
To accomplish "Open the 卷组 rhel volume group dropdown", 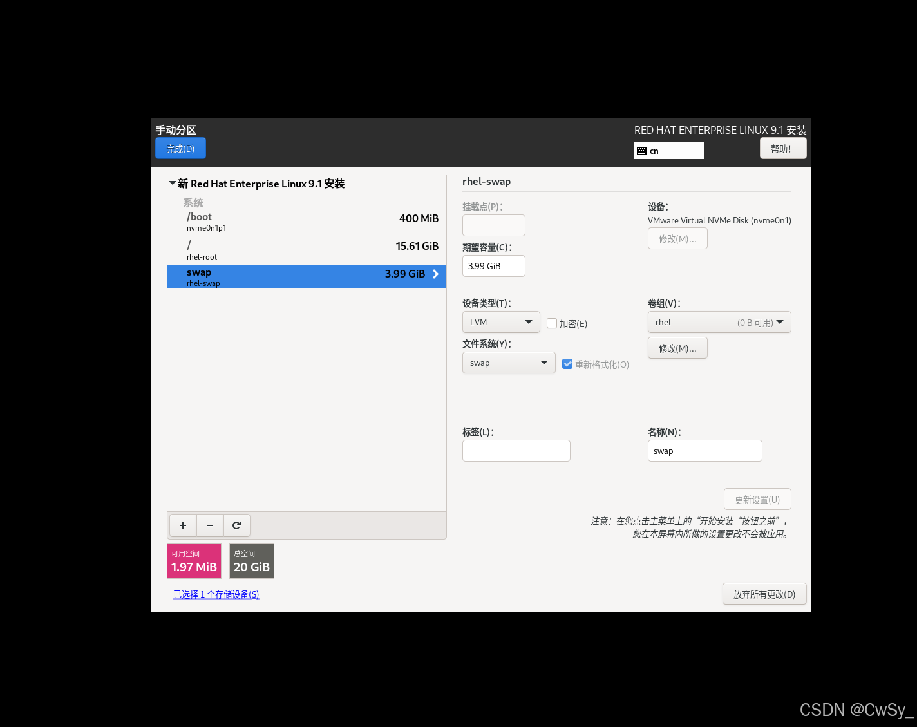I will (x=719, y=322).
